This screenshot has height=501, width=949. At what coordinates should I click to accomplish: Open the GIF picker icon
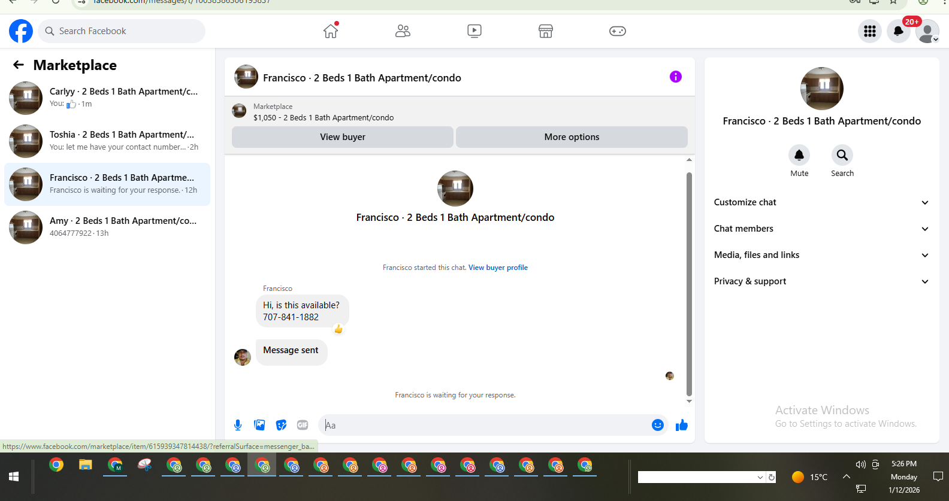303,425
